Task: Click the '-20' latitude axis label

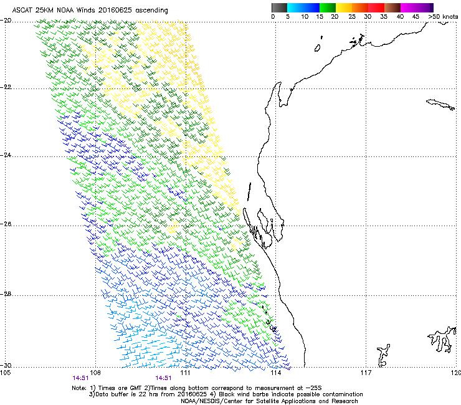Action: [x=6, y=21]
